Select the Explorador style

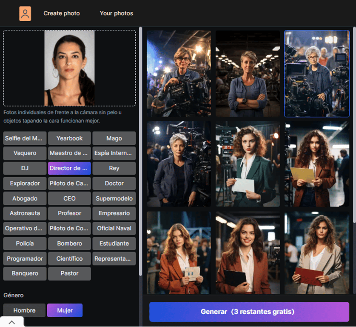click(x=25, y=184)
